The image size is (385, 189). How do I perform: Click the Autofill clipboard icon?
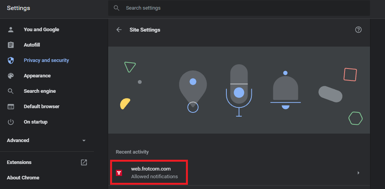11,45
